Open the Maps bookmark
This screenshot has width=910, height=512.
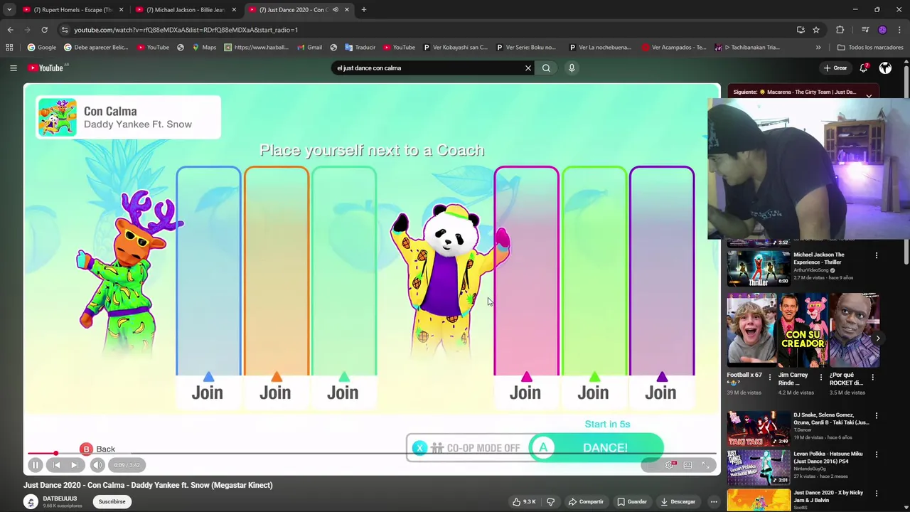click(x=203, y=48)
